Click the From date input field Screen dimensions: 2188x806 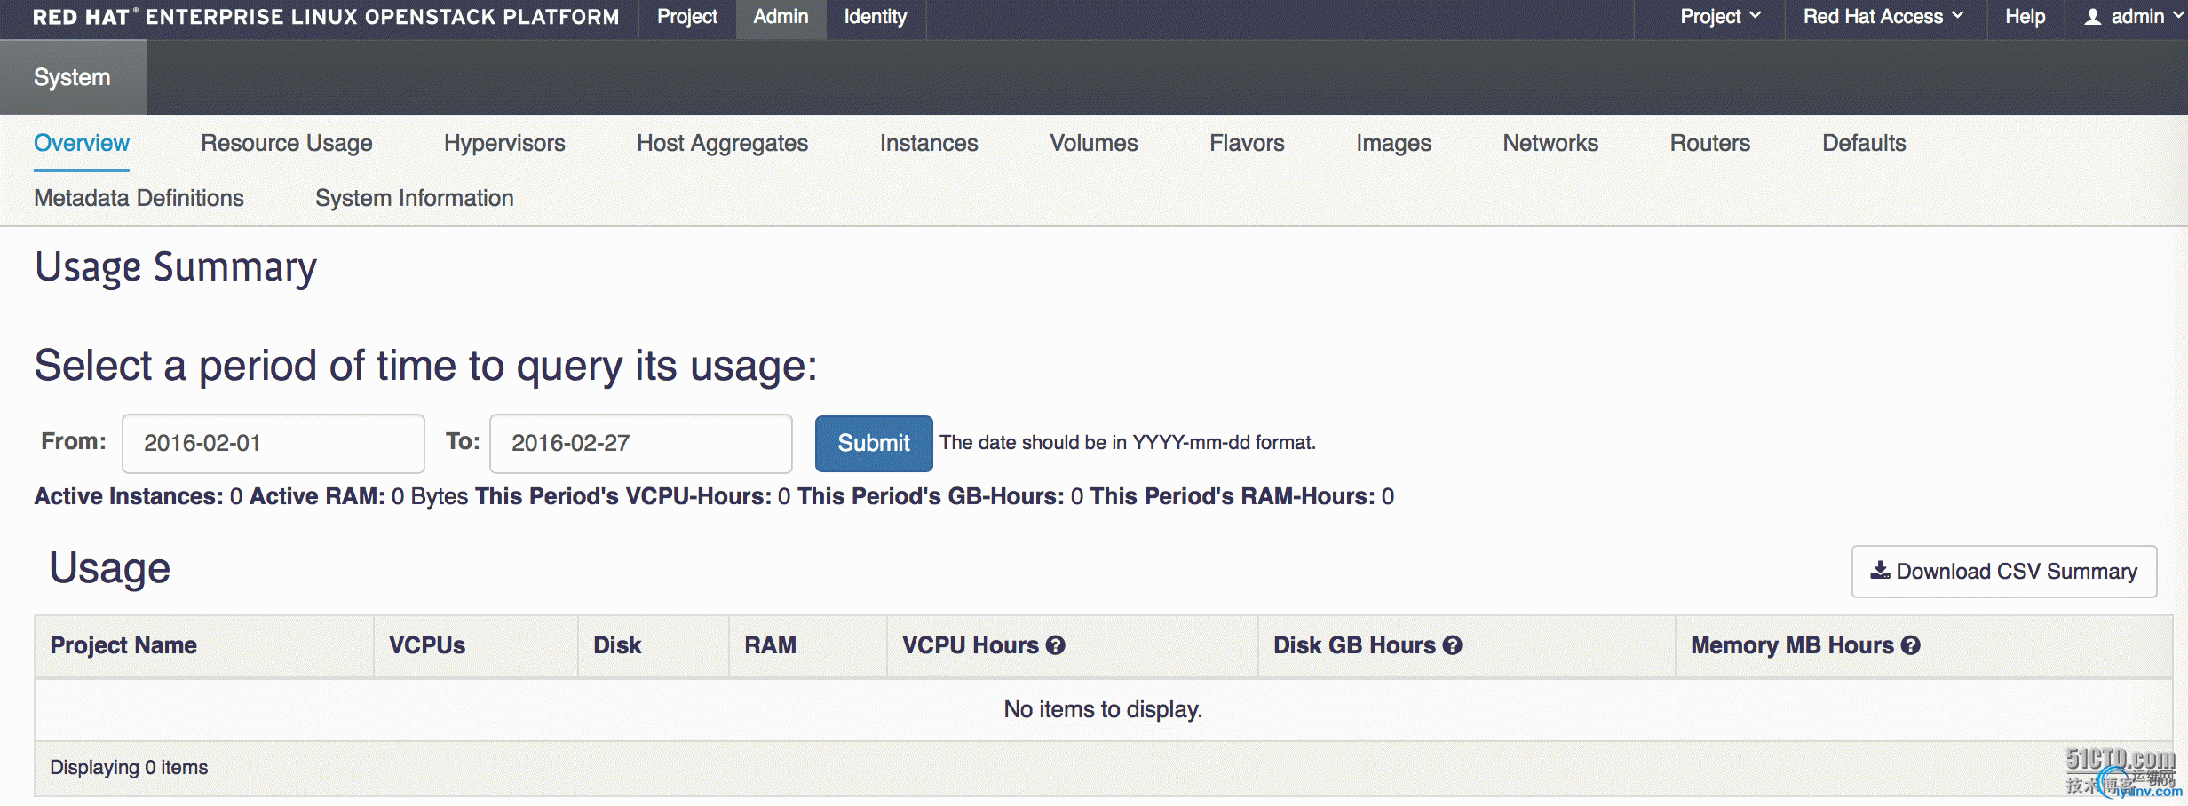[x=273, y=443]
